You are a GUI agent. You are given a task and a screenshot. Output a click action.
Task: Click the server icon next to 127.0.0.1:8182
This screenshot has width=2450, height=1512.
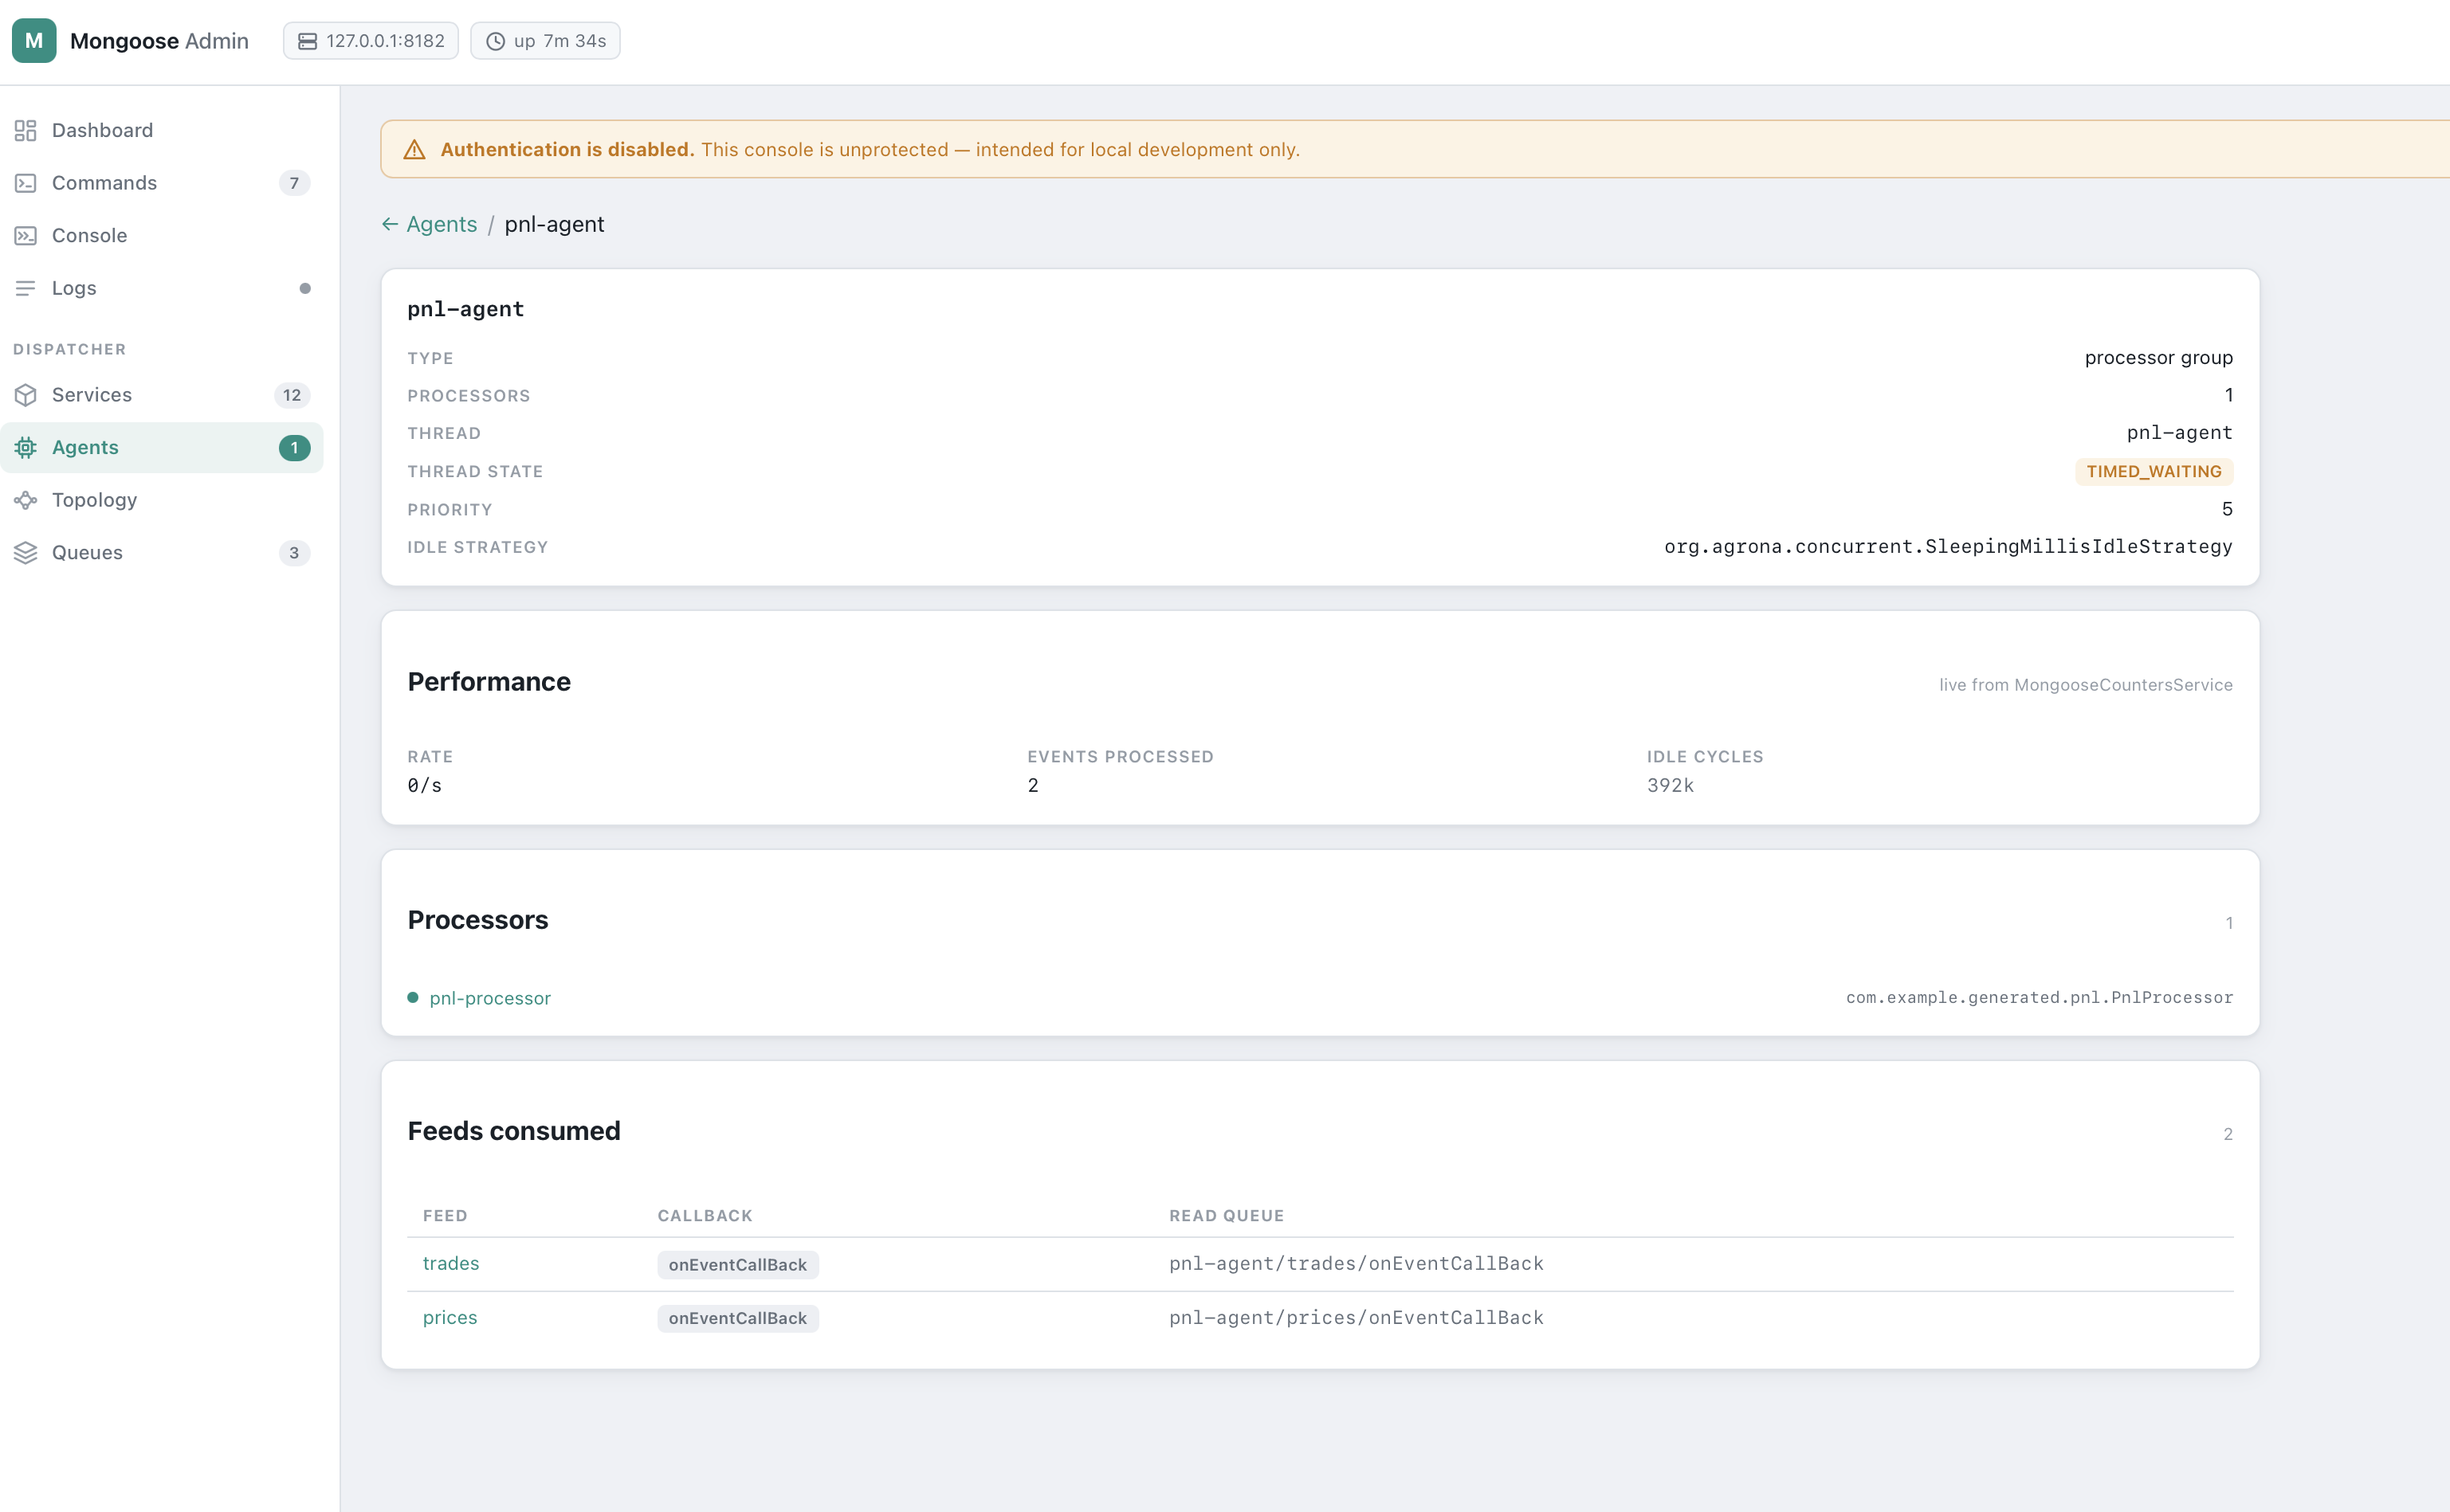(x=307, y=41)
